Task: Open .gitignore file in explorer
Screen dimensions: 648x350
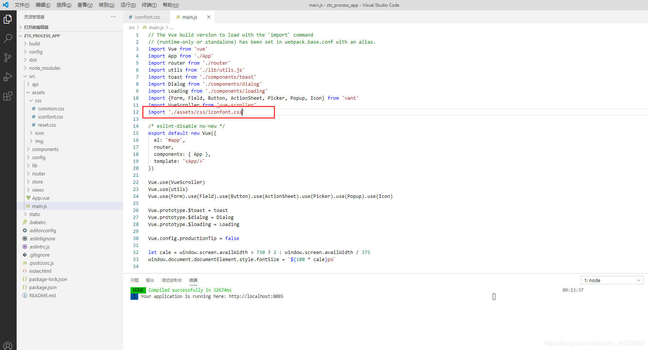Action: click(x=39, y=255)
